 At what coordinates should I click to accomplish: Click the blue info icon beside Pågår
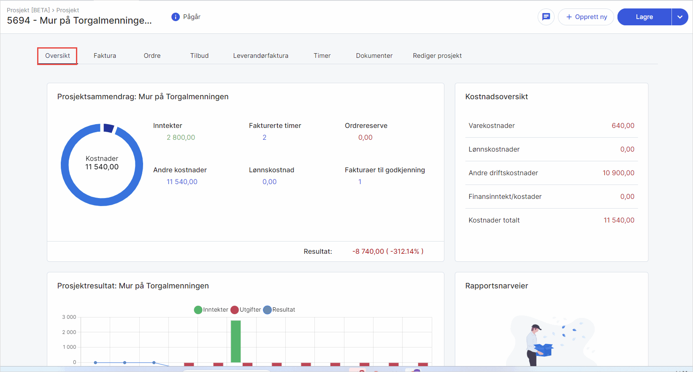pyautogui.click(x=176, y=17)
